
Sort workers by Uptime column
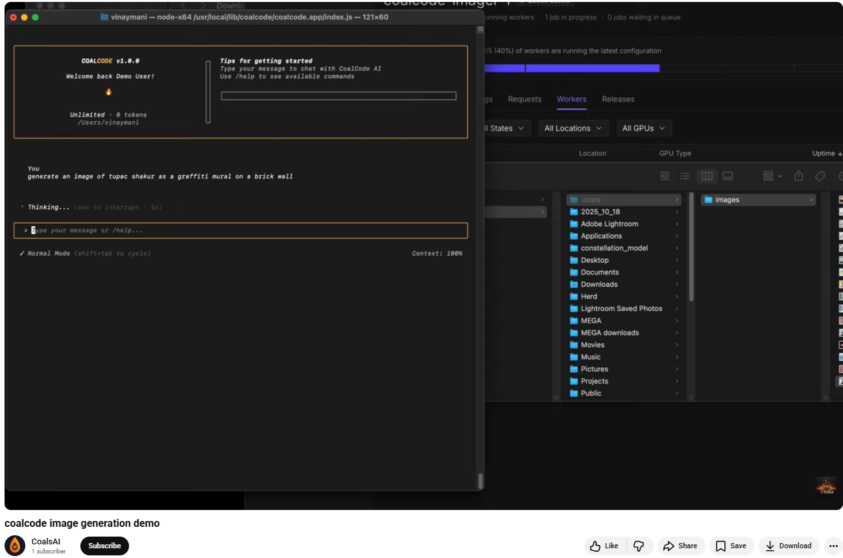point(827,154)
